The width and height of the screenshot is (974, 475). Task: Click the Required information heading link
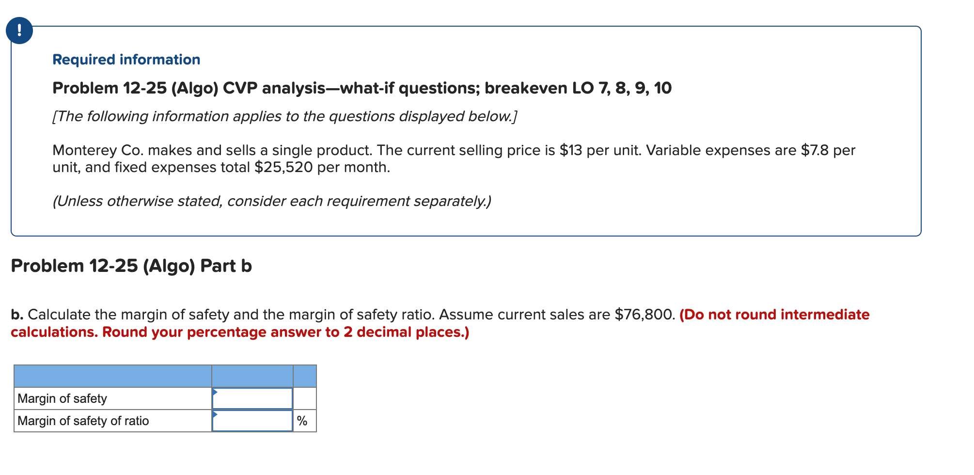click(126, 59)
